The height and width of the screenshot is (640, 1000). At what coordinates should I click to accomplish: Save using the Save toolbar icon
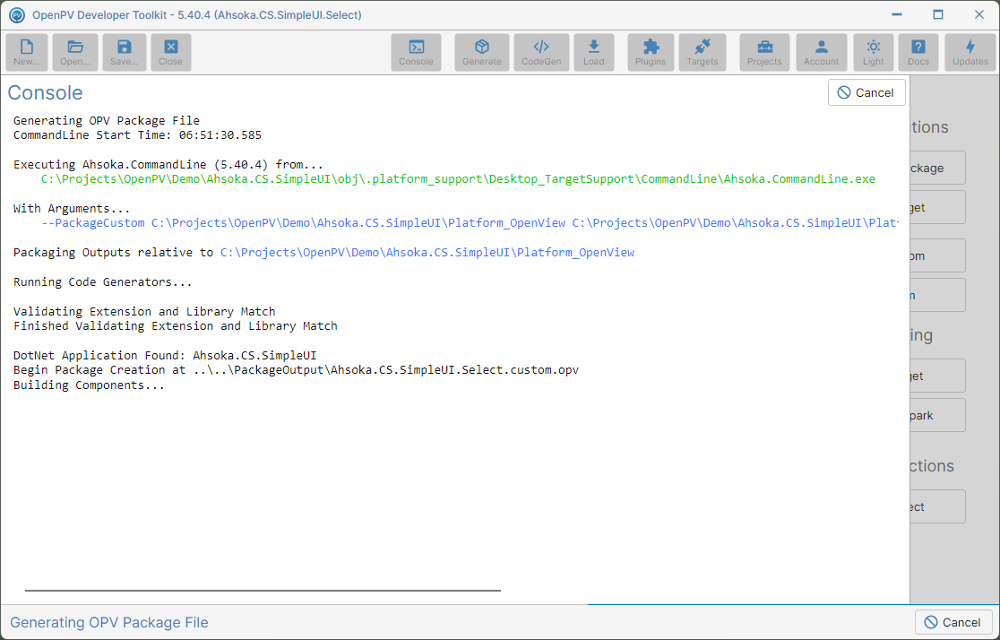click(x=124, y=52)
